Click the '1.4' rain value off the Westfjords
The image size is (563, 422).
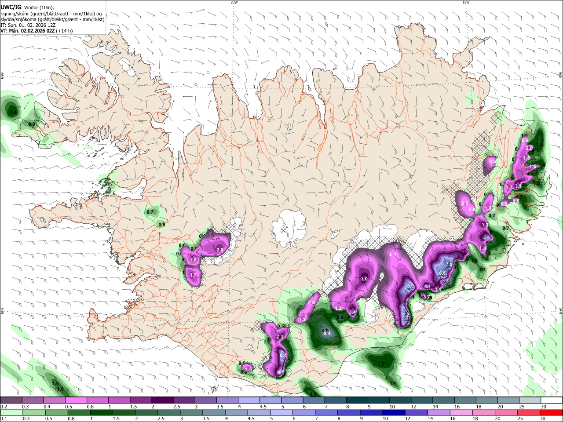(x=13, y=113)
